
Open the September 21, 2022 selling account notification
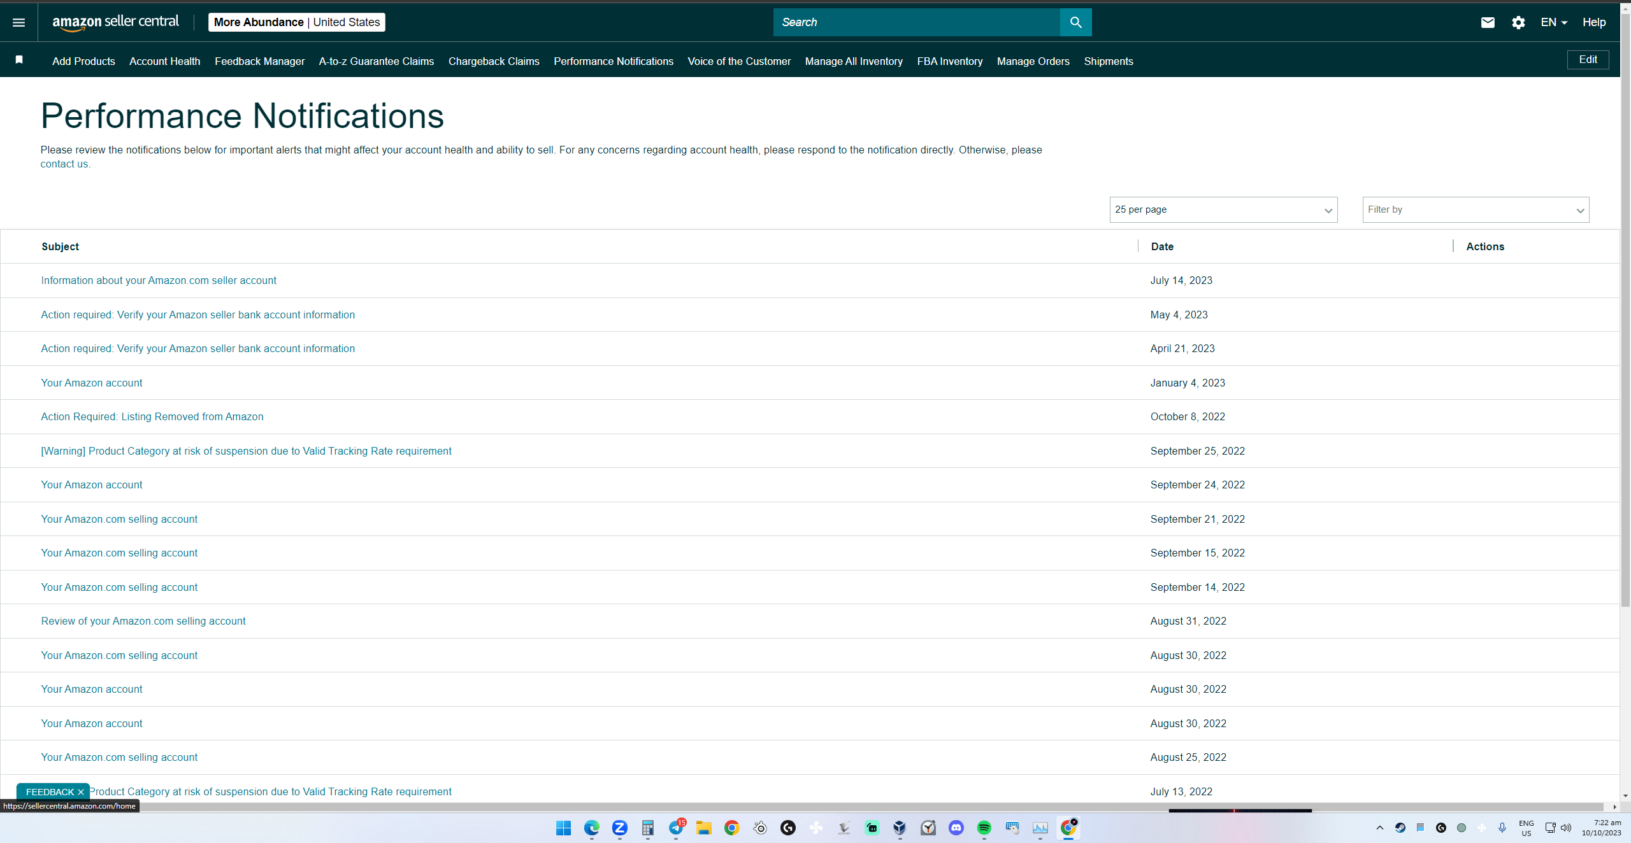[119, 519]
